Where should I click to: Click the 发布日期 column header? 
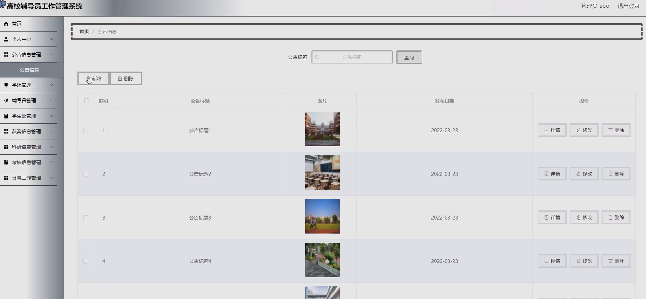[445, 101]
